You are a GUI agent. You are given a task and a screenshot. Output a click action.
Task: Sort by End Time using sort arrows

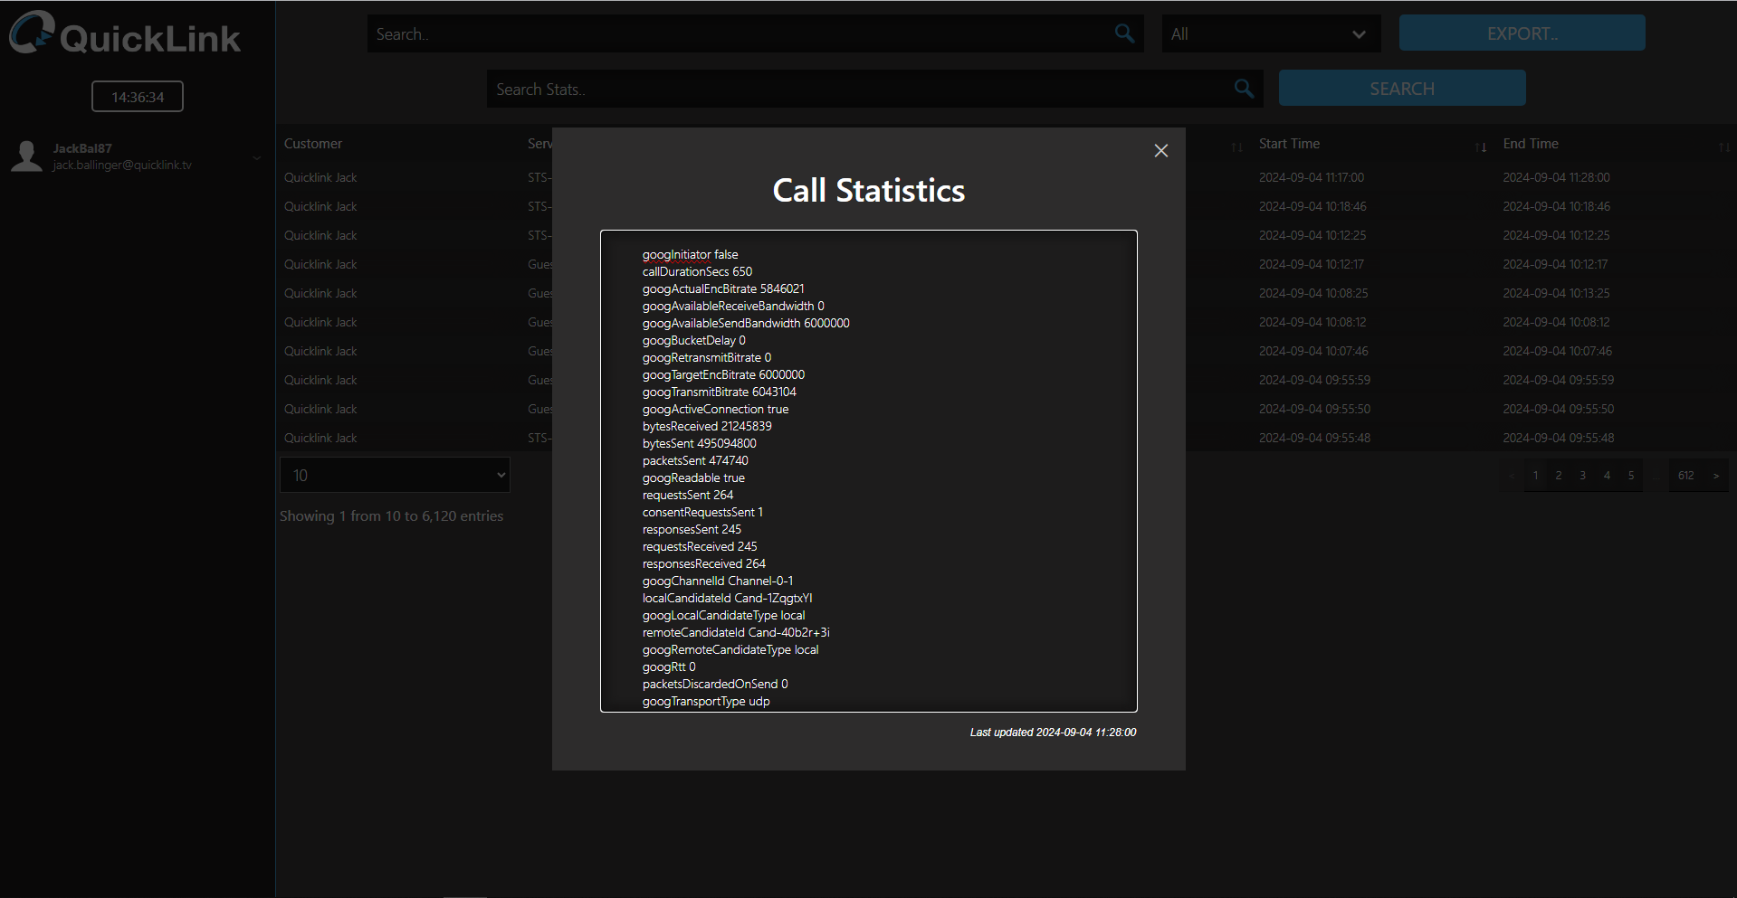1723,147
